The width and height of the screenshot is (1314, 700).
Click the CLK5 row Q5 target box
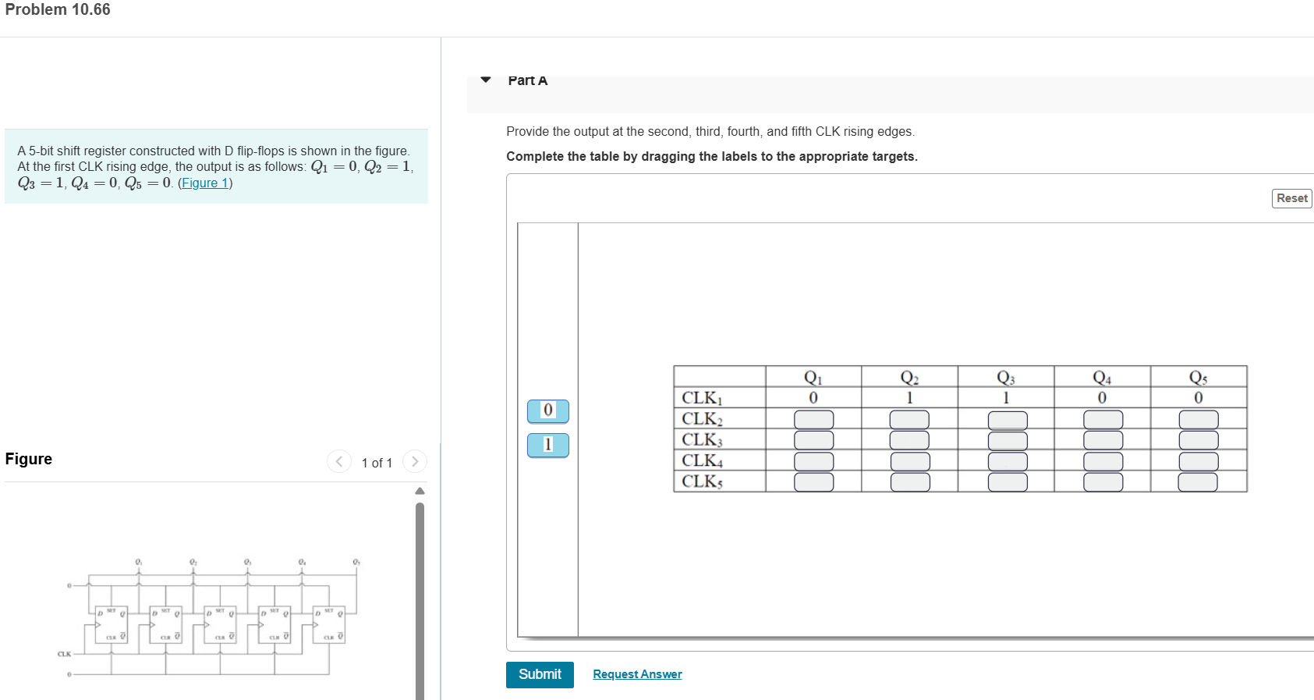point(1198,481)
